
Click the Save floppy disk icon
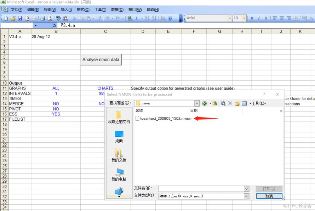tap(20, 18)
